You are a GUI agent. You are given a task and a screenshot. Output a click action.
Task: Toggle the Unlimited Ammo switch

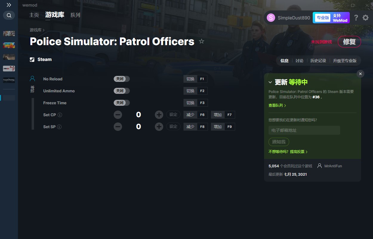click(x=122, y=91)
